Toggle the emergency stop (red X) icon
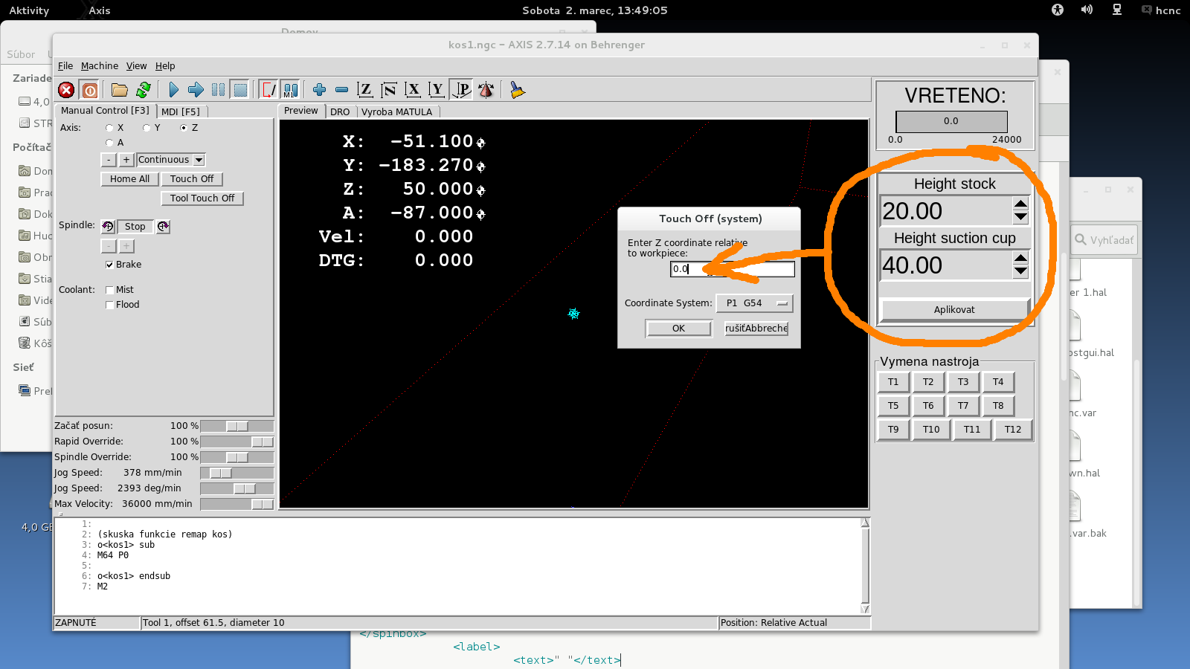The width and height of the screenshot is (1190, 669). point(66,90)
